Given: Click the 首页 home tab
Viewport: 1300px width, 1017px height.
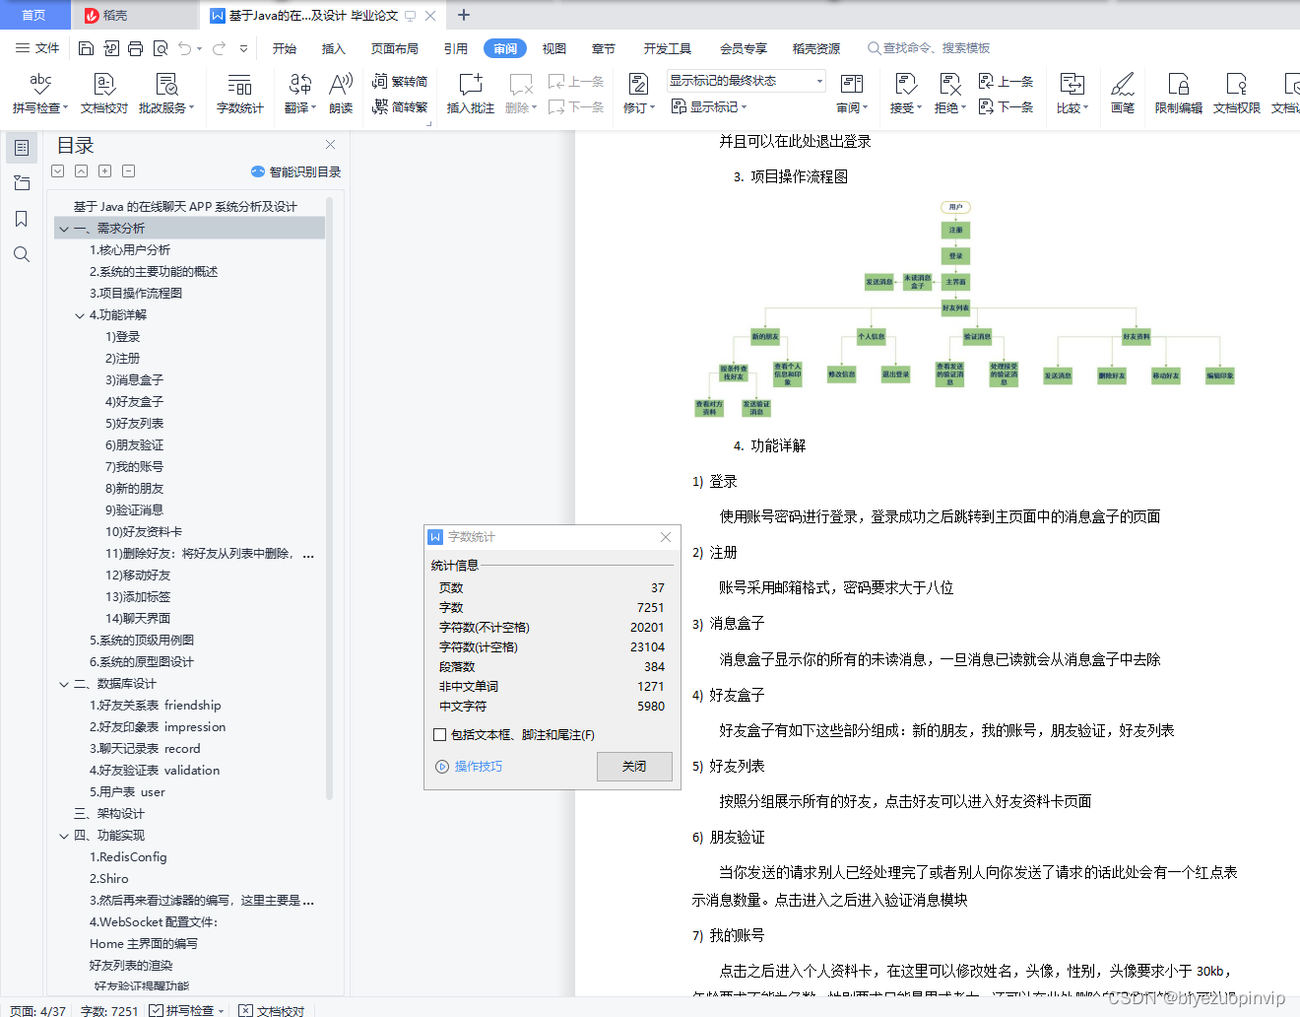Looking at the screenshot, I should (x=34, y=15).
